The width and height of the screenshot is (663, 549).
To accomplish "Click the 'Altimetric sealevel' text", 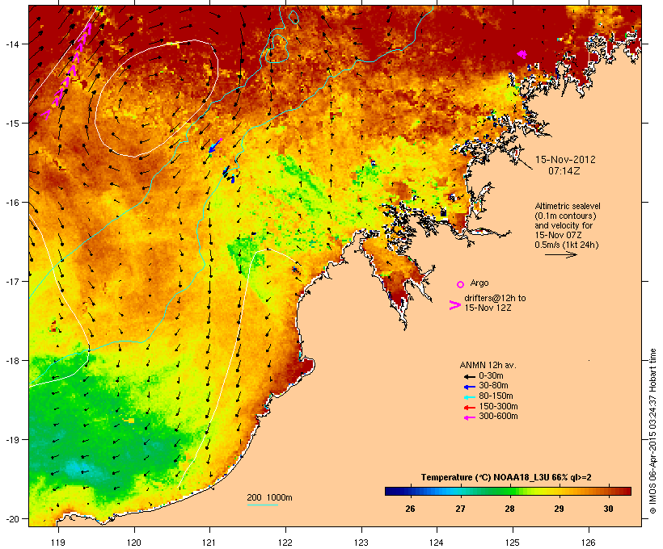I will pyautogui.click(x=568, y=206).
